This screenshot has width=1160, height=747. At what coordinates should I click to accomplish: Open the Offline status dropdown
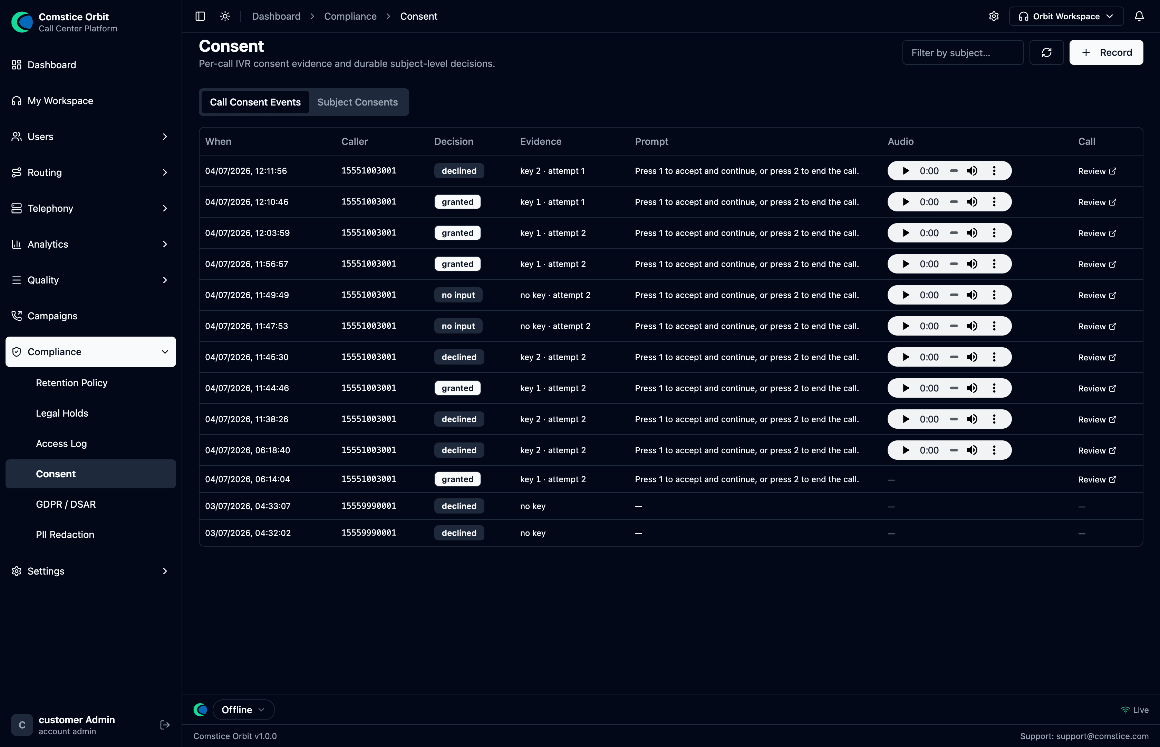[243, 710]
